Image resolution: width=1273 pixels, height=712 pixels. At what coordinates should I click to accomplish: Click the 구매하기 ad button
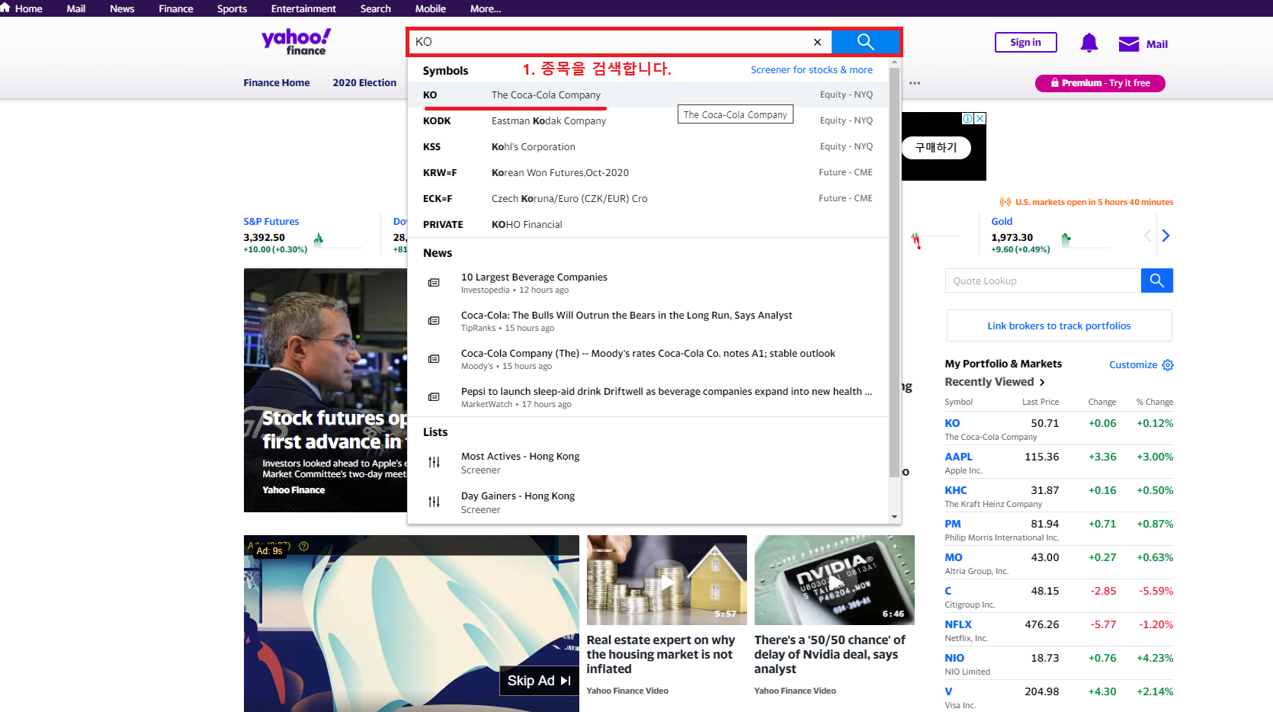pyautogui.click(x=936, y=147)
